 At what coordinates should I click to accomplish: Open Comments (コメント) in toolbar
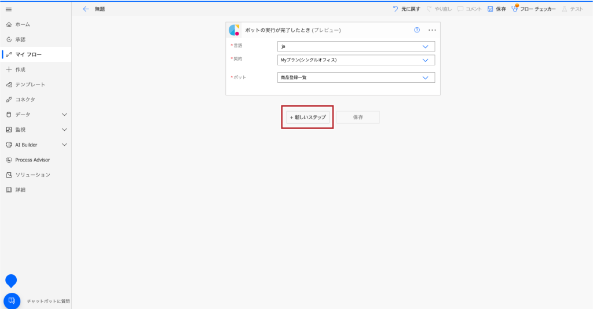(x=470, y=9)
